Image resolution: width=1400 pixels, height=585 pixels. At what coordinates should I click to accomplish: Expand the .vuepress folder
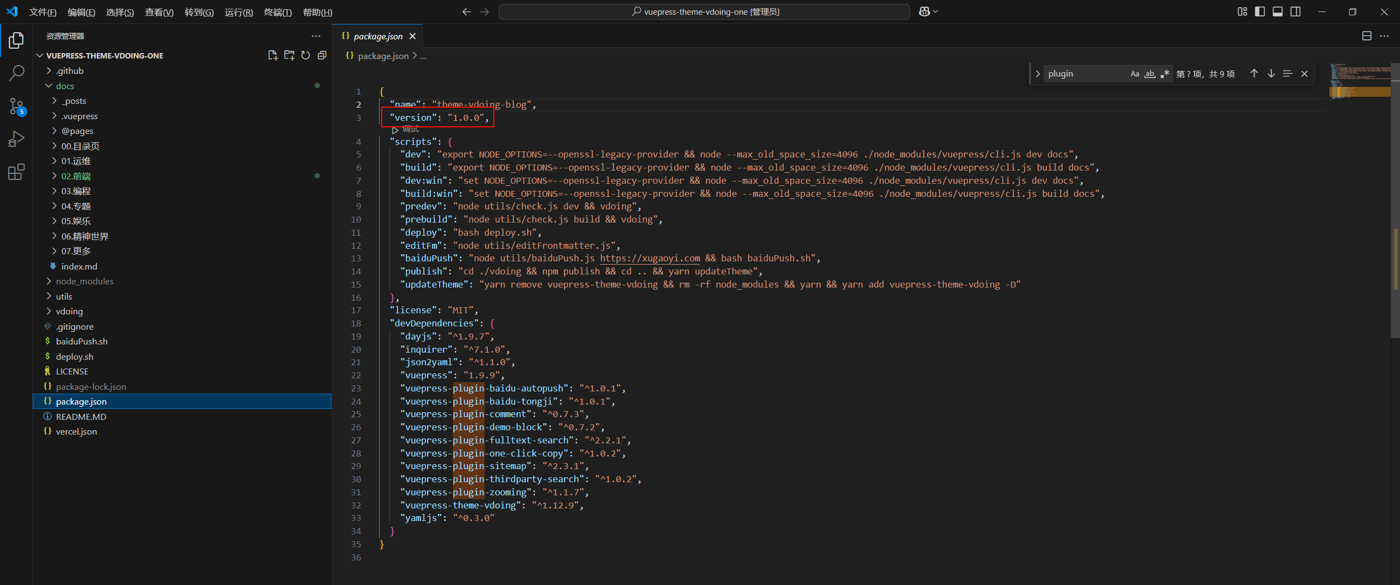tap(182, 116)
